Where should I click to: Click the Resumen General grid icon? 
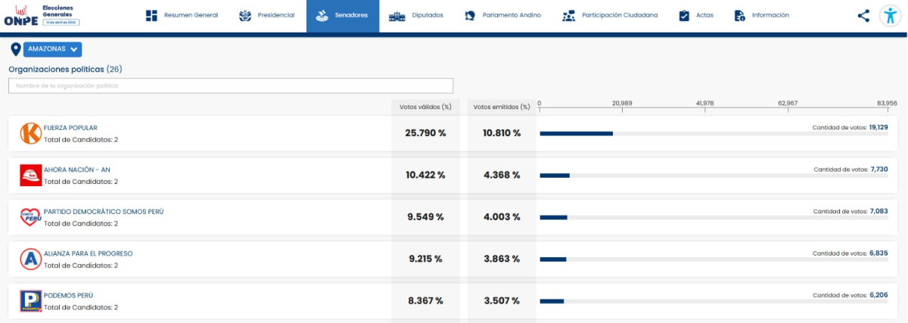click(151, 15)
